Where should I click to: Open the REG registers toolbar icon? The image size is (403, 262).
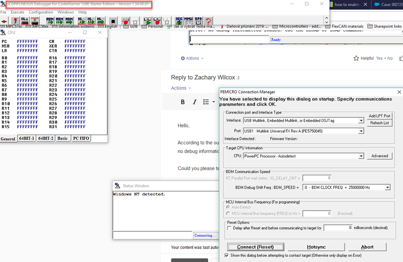click(179, 21)
